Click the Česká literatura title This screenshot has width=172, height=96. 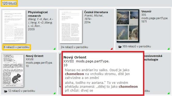(x=96, y=12)
